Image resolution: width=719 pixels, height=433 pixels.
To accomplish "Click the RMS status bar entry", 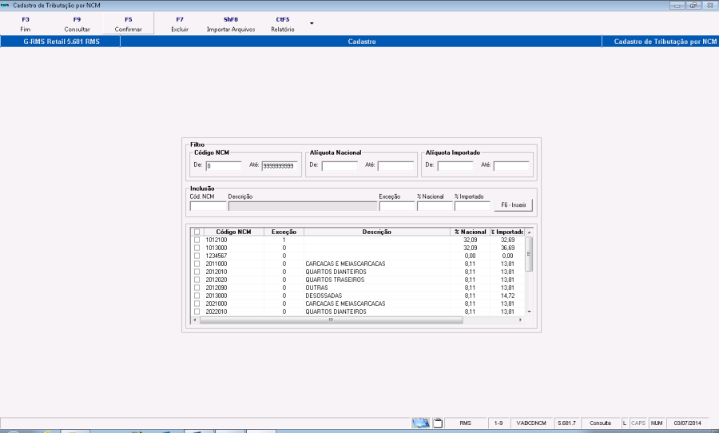I will click(466, 423).
